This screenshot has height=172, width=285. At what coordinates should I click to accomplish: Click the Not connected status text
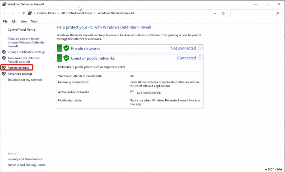click(x=183, y=48)
